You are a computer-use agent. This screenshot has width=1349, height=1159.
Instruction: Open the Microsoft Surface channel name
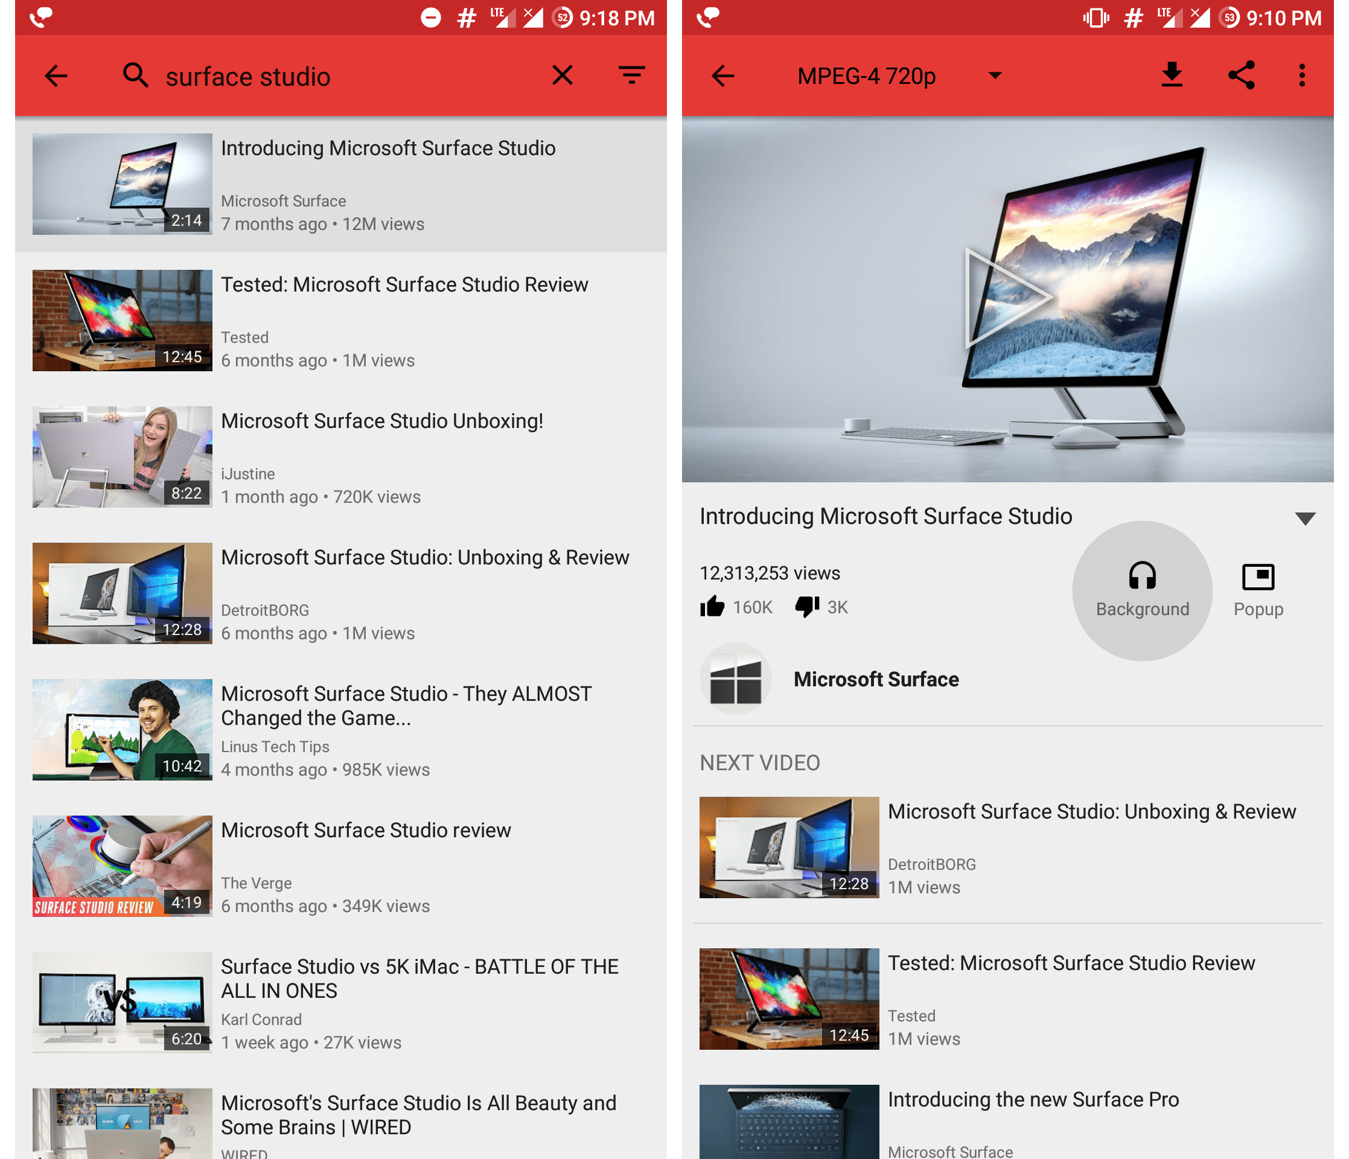click(x=876, y=678)
